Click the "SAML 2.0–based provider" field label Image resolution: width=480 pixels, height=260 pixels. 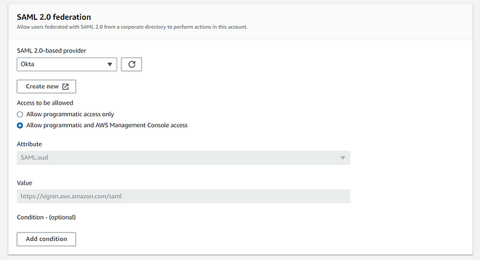(51, 51)
